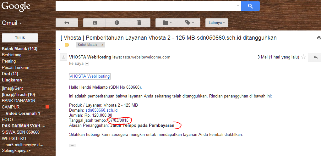The image size is (321, 156).
Task: Open the Move to folder button
Action: (167, 23)
